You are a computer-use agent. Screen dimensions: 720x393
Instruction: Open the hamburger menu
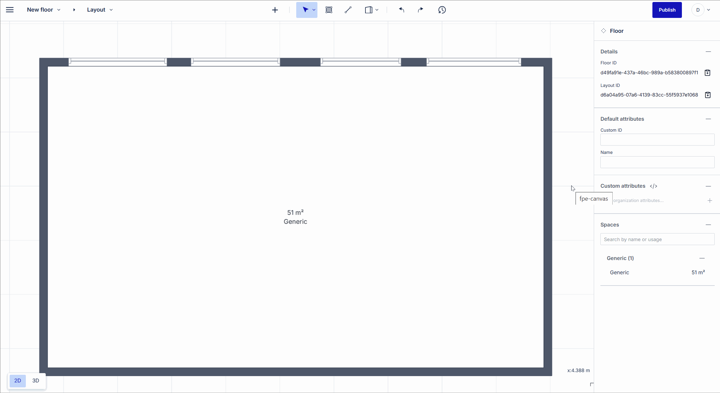10,10
